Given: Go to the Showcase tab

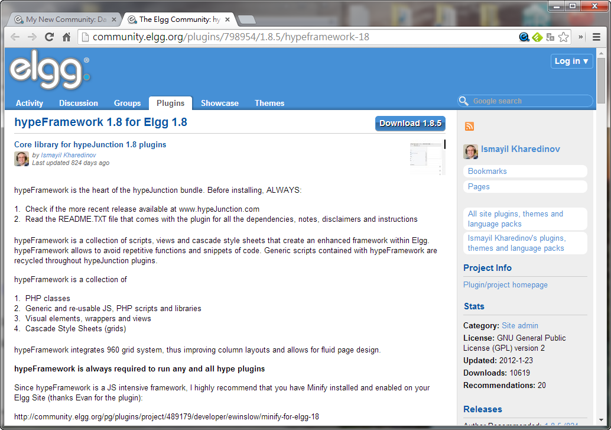Looking at the screenshot, I should (219, 103).
